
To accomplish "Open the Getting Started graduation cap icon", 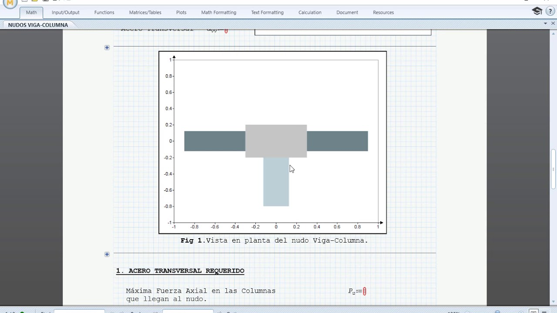I will (x=537, y=11).
